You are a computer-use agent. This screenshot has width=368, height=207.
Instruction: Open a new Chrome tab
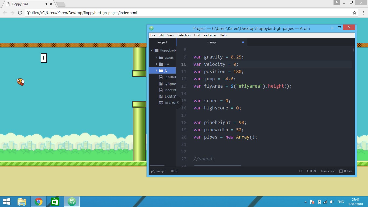[61, 4]
